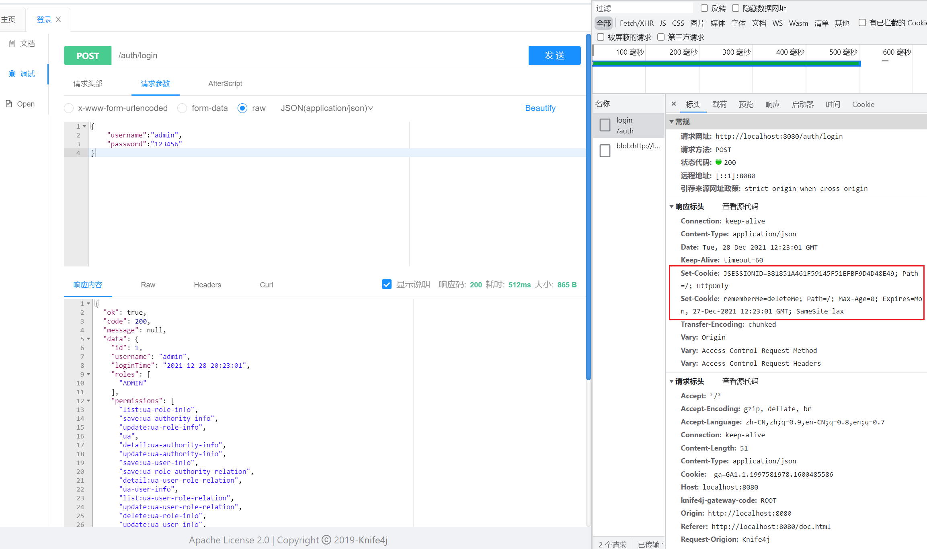This screenshot has height=549, width=927.
Task: Filter network by Fetch/XHR
Action: [x=637, y=23]
